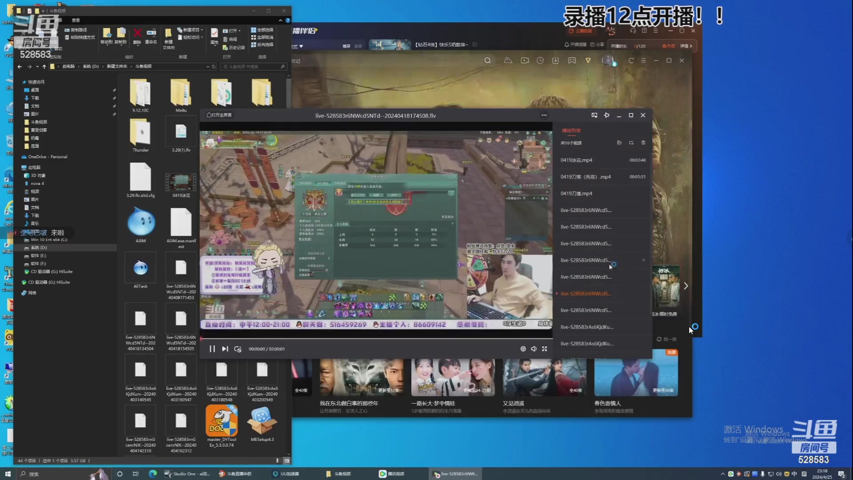The image size is (853, 480).
Task: Play 0419冰花.mp4 from playlist
Action: click(603, 160)
